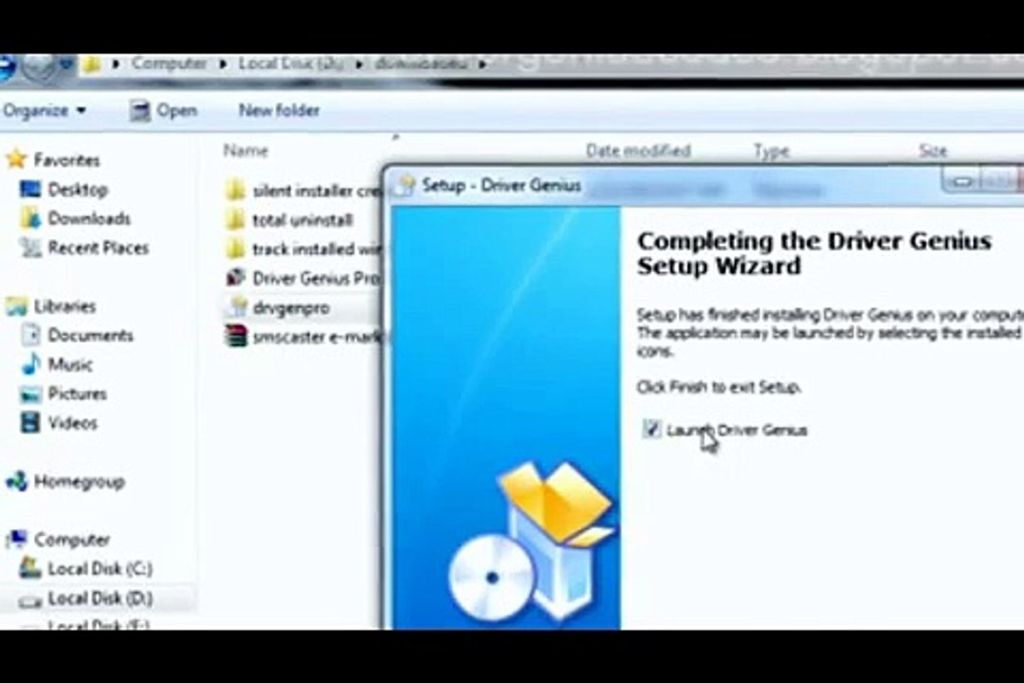
Task: Select Downloads folder icon in Favorites
Action: [x=30, y=218]
